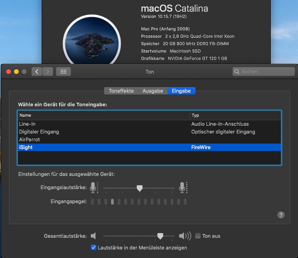Enable the Ton aus mute checkbox
Viewport: 298px width, 258px height.
click(198, 236)
